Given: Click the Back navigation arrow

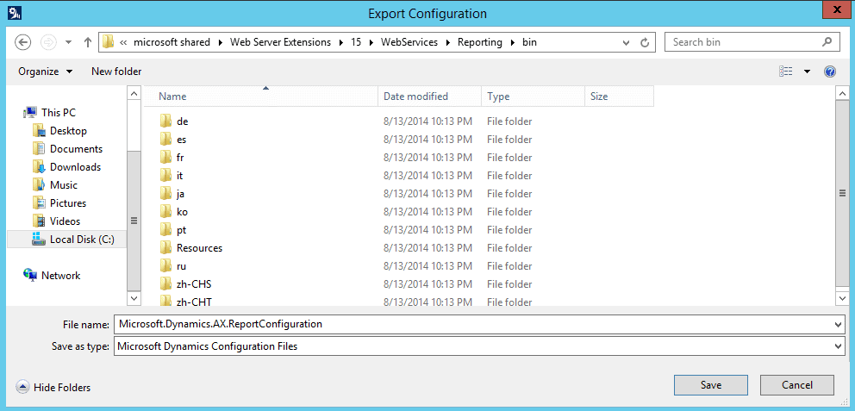Looking at the screenshot, I should tap(22, 42).
